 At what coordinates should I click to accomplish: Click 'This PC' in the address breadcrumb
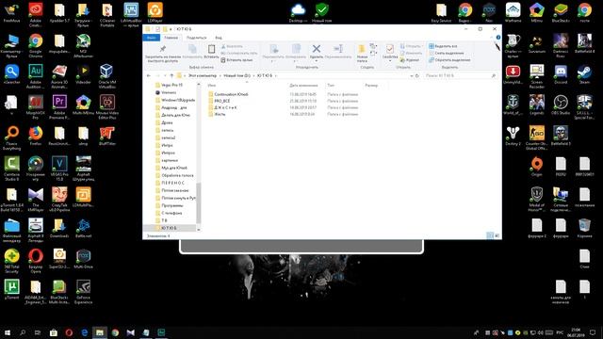click(203, 75)
